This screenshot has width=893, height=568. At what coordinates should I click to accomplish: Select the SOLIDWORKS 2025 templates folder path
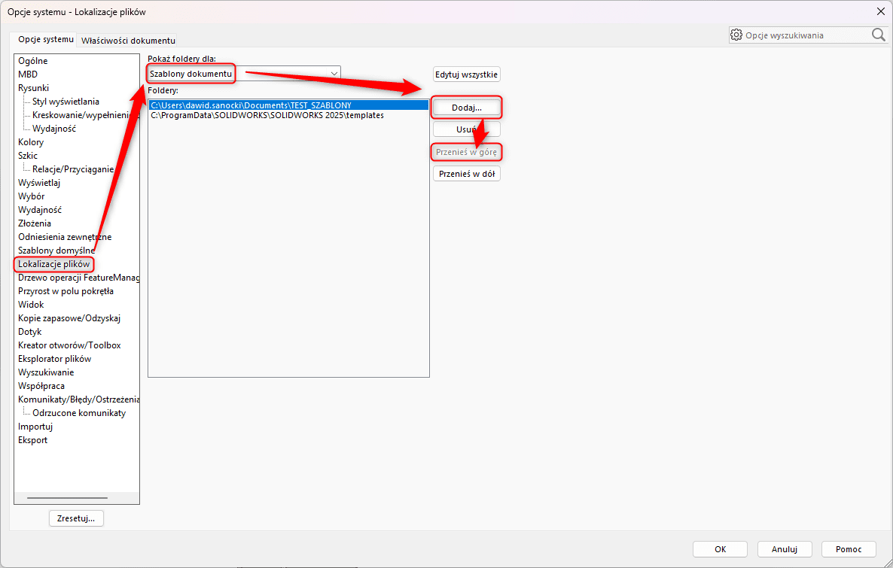267,116
